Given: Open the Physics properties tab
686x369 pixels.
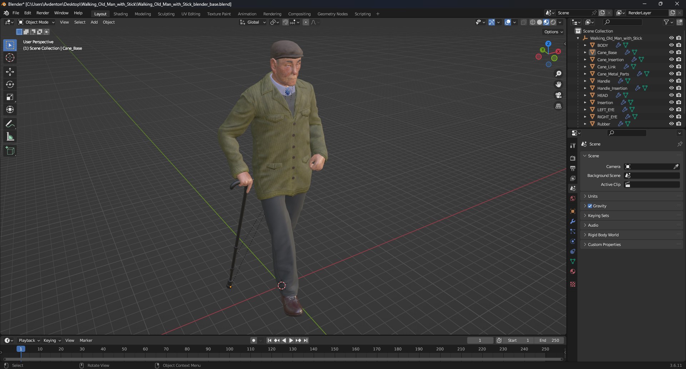Looking at the screenshot, I should [x=573, y=241].
